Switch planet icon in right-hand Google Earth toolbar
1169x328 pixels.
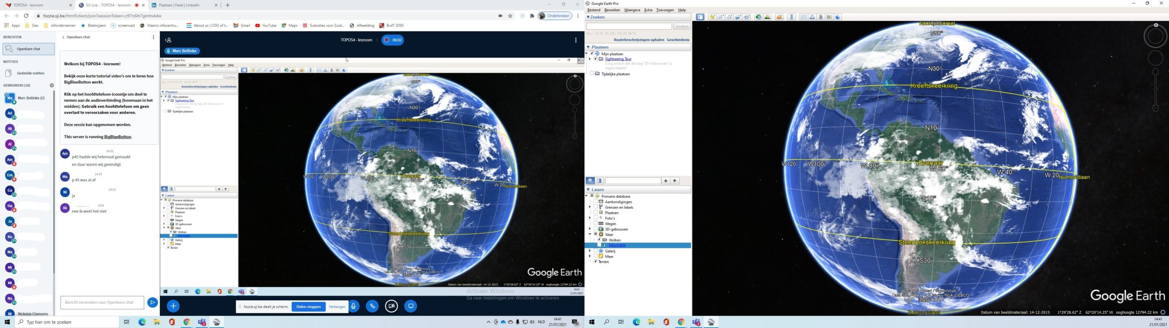coord(779,17)
